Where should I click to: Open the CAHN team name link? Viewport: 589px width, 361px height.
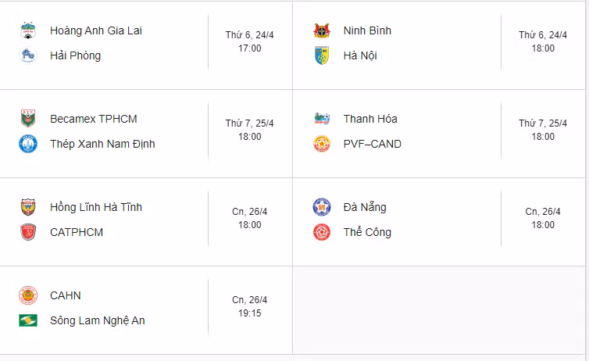point(65,295)
